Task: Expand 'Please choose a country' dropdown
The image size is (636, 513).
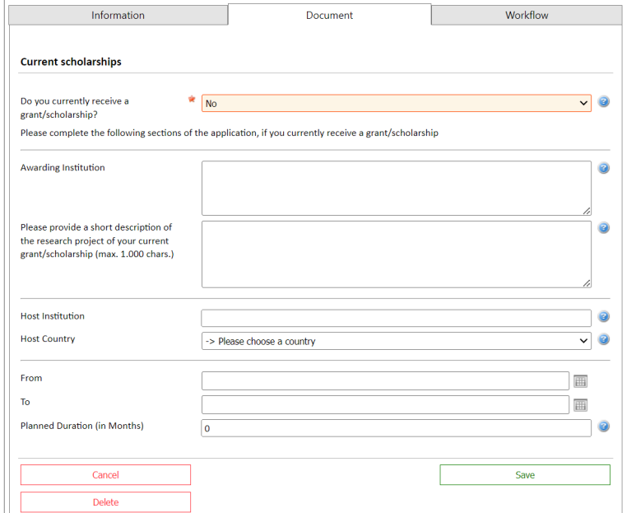Action: [397, 341]
